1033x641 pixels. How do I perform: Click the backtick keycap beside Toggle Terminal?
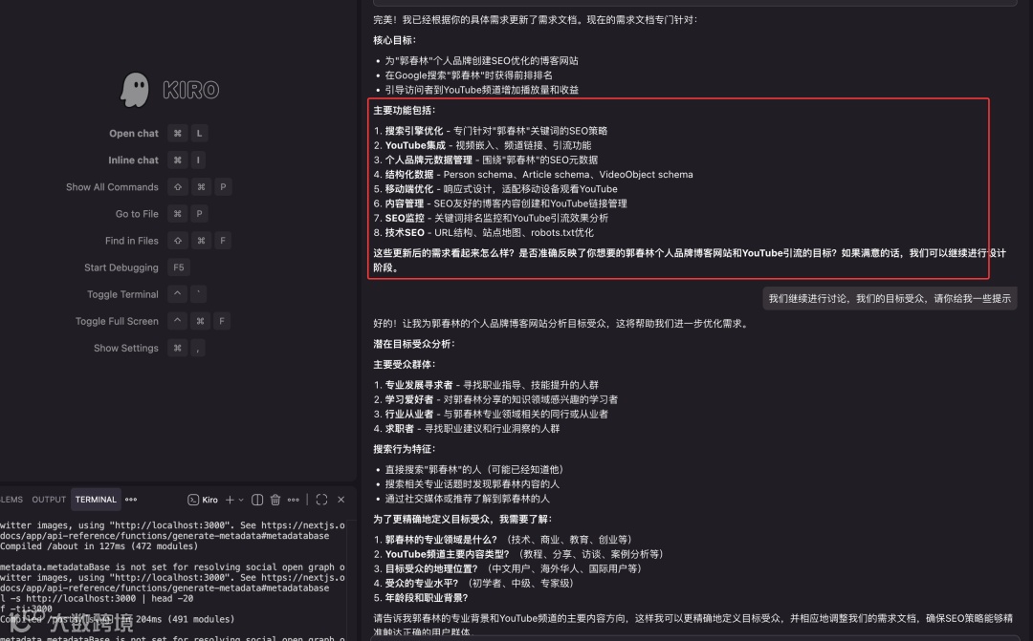tap(198, 294)
